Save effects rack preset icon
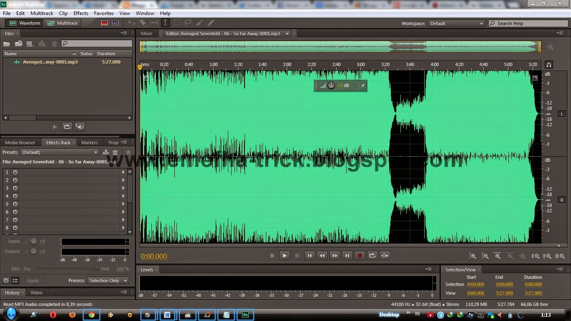Image resolution: width=571 pixels, height=321 pixels. [106, 152]
